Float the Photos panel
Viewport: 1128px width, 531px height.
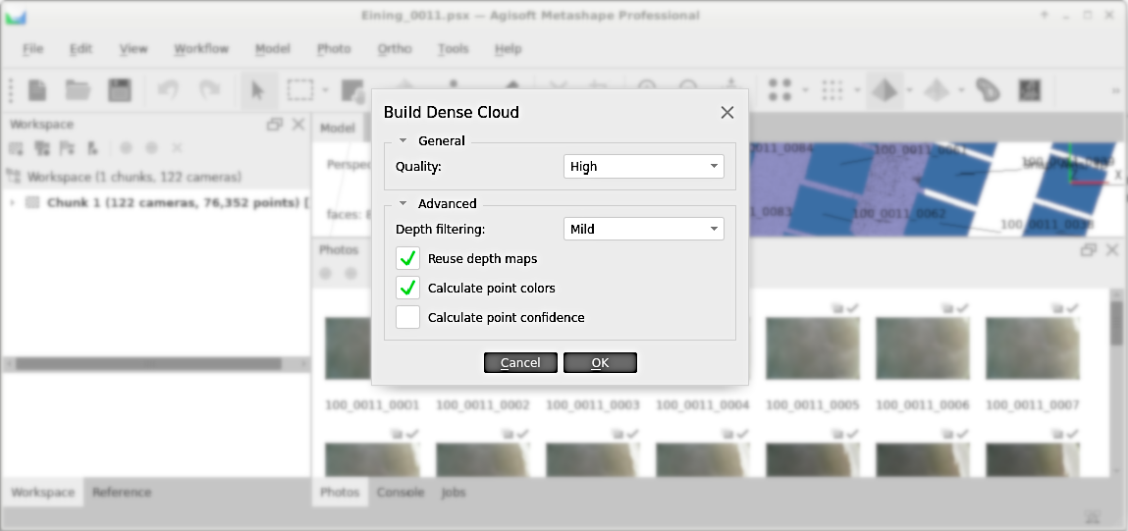click(1089, 249)
